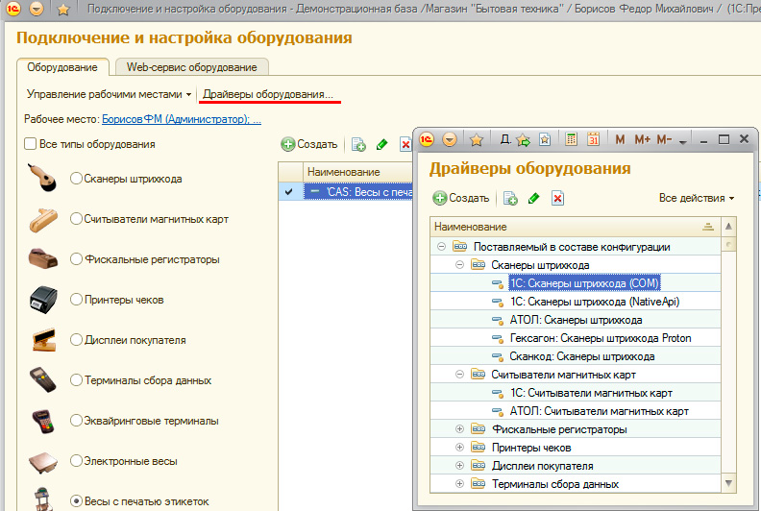Click the red X delete icon in drivers window
Screen dimensions: 761x511
click(557, 199)
